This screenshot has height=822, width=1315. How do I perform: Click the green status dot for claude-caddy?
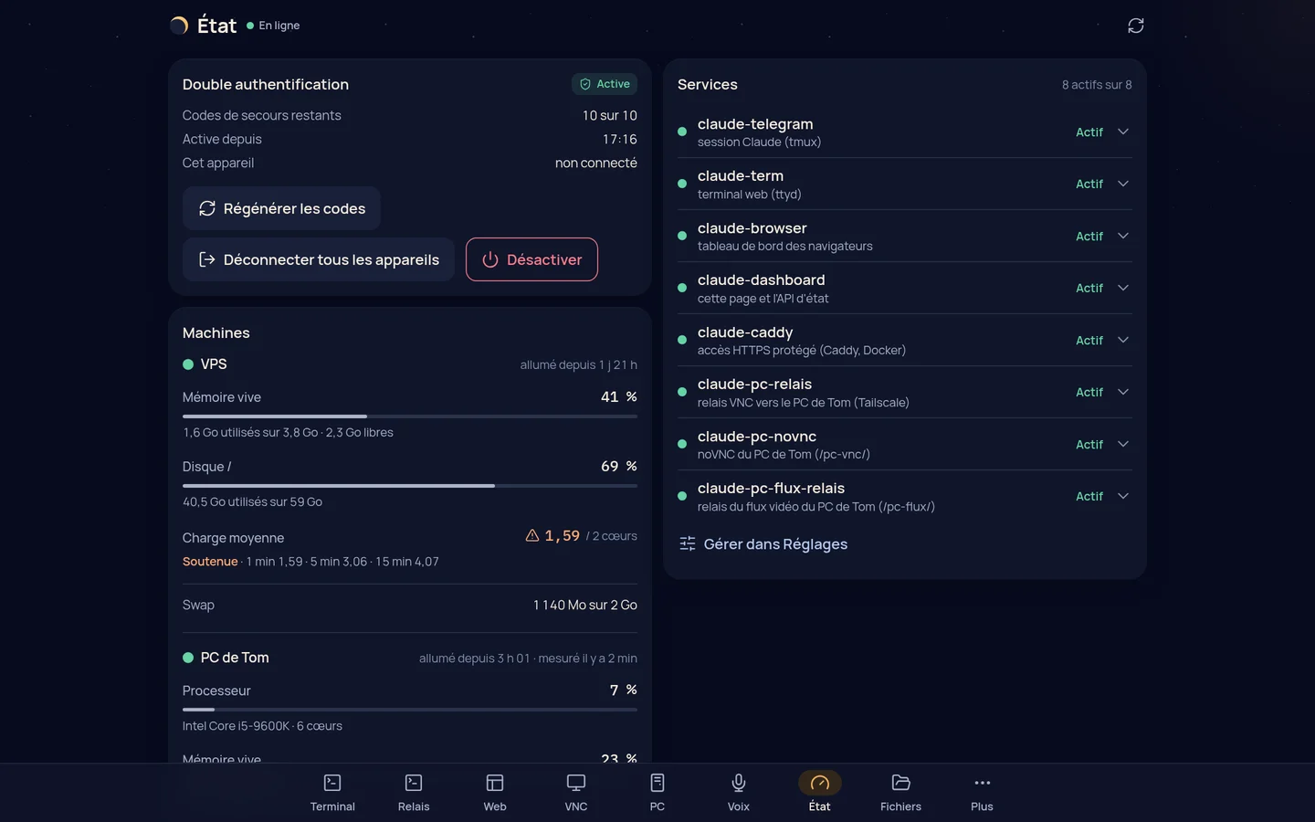tap(682, 340)
